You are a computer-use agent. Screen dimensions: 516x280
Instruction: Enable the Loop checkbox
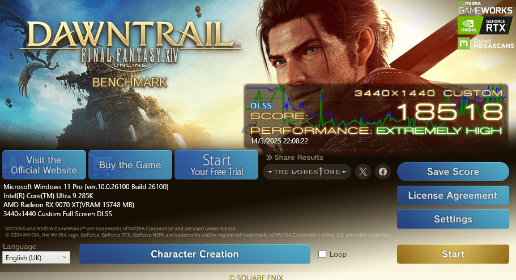tap(322, 254)
